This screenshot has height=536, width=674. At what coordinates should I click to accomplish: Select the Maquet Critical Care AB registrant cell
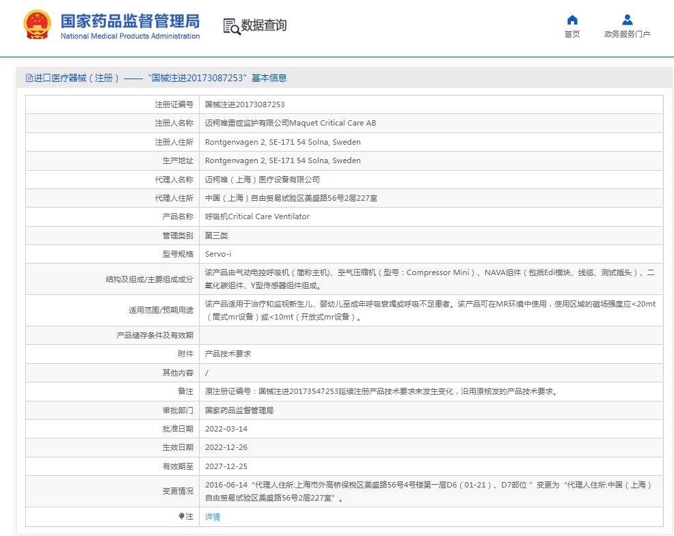click(290, 123)
